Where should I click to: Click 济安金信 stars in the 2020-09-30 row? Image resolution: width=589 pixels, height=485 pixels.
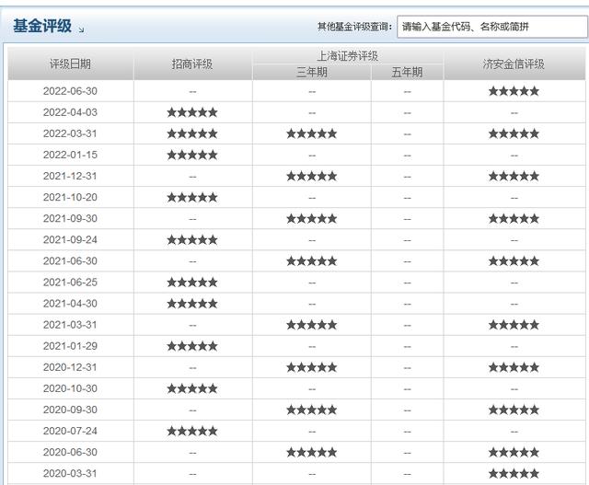514,410
